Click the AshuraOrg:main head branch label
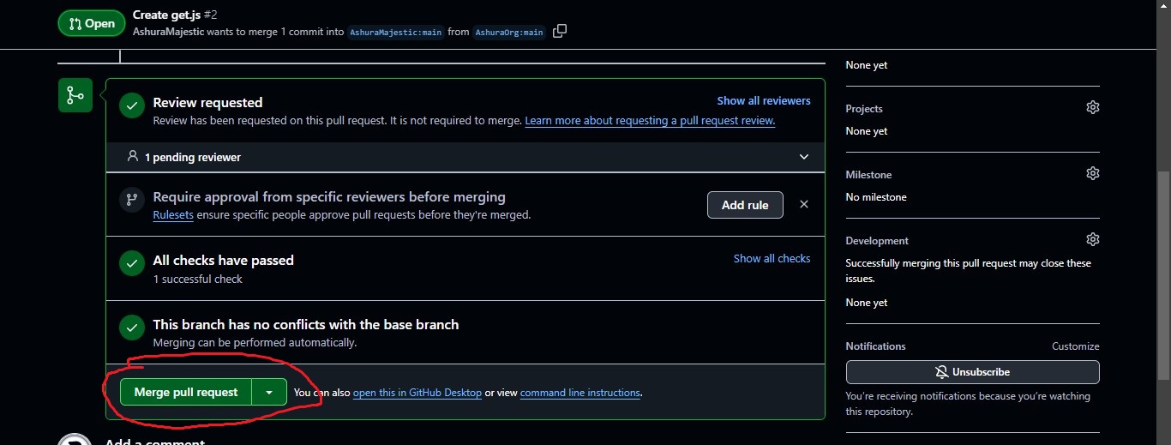Screen dimensions: 1171x445 509,33
